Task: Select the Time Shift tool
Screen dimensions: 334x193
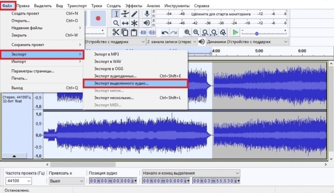Action: [125, 23]
